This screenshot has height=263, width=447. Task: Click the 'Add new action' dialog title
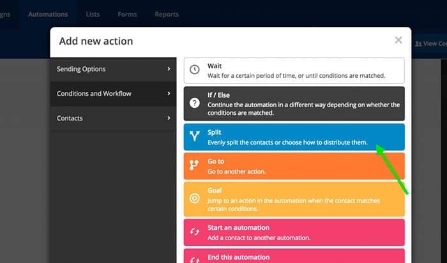pos(96,41)
